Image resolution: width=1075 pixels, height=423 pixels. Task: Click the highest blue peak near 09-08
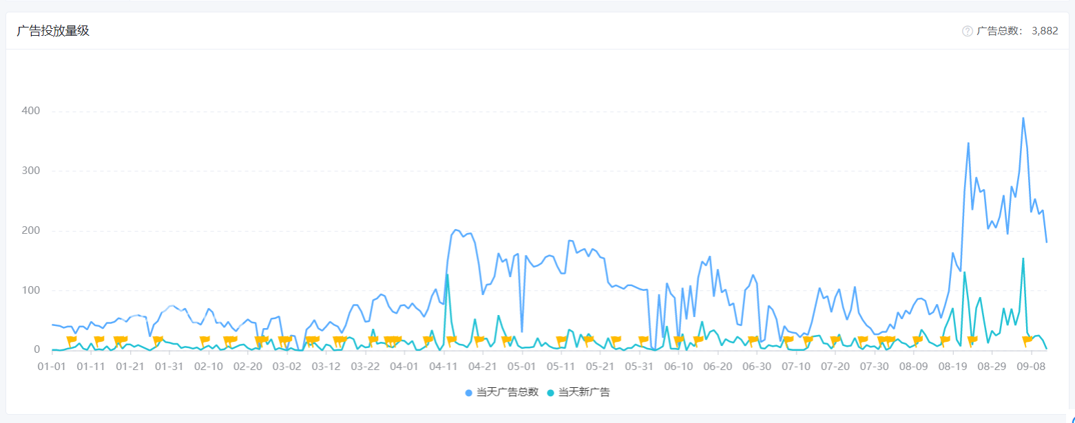coord(1023,118)
